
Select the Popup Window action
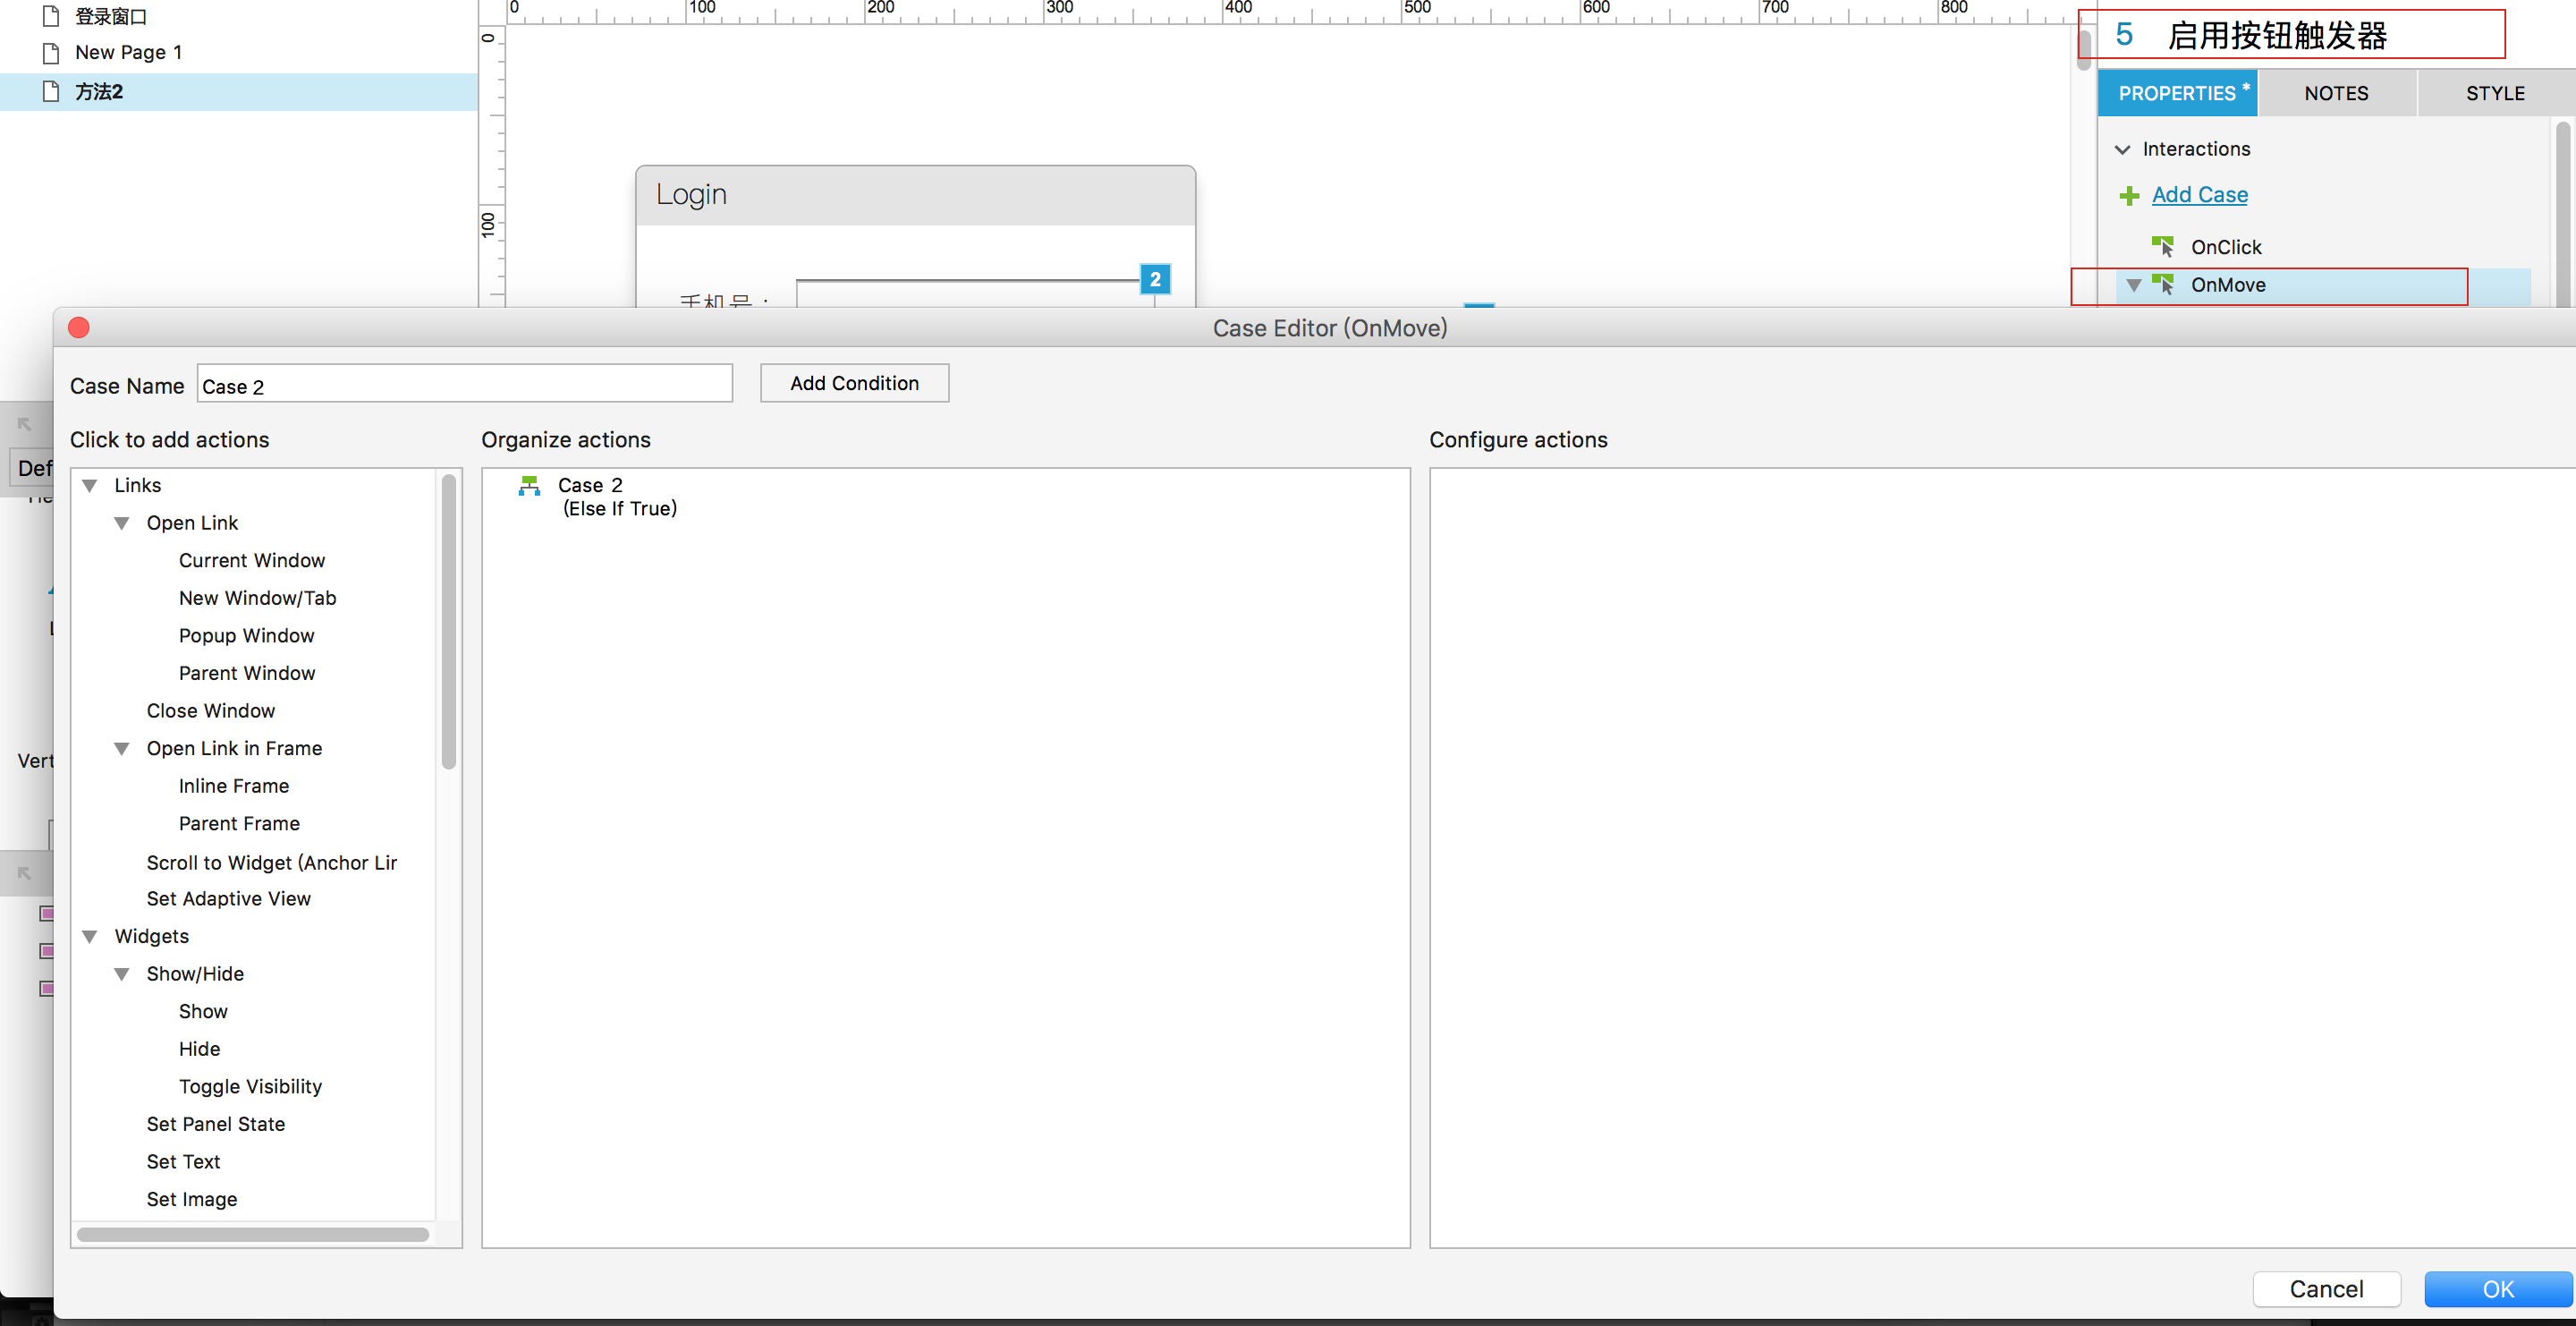pos(247,636)
